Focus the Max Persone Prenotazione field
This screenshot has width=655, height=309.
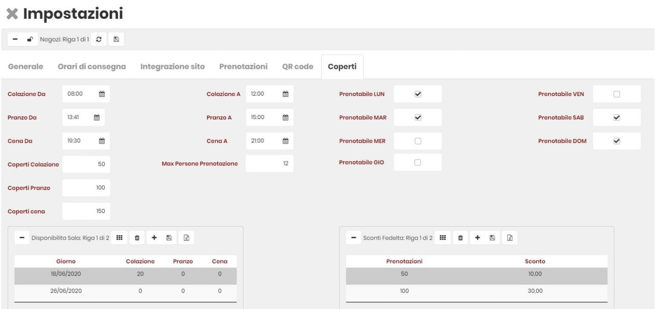[269, 163]
